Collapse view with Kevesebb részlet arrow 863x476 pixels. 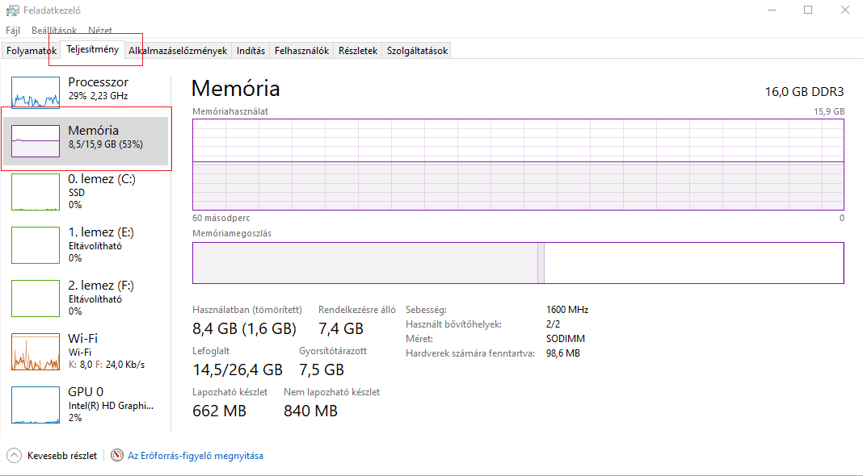point(15,456)
